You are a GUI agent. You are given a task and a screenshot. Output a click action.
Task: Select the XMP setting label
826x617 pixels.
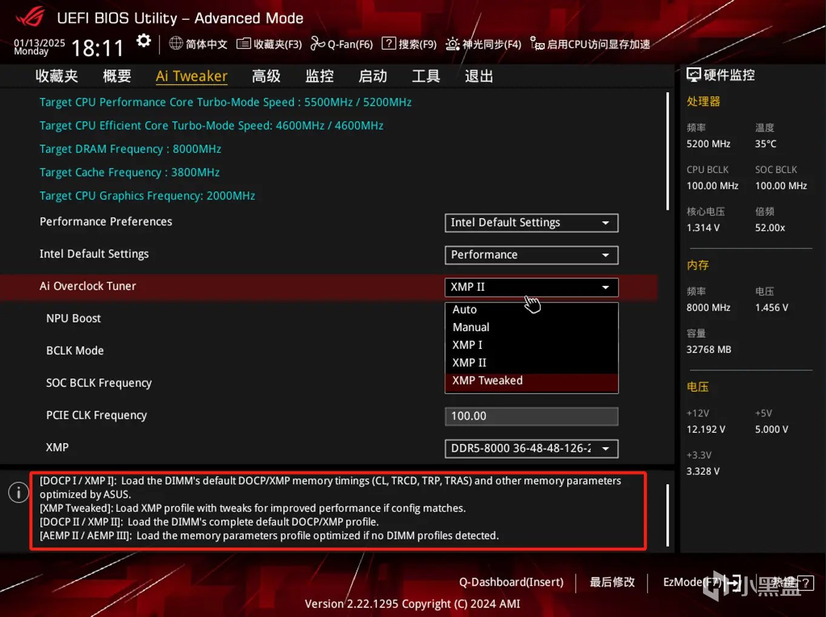(x=57, y=447)
